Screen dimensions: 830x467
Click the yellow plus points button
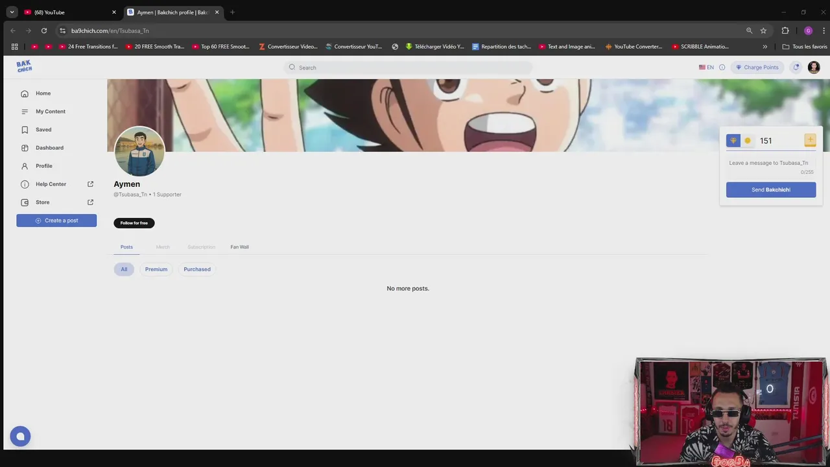click(810, 140)
